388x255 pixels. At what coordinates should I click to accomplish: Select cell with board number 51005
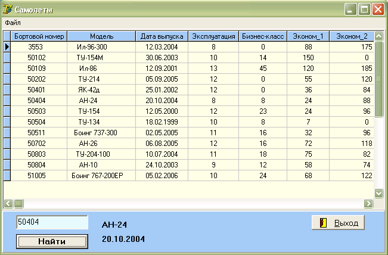tap(39, 176)
